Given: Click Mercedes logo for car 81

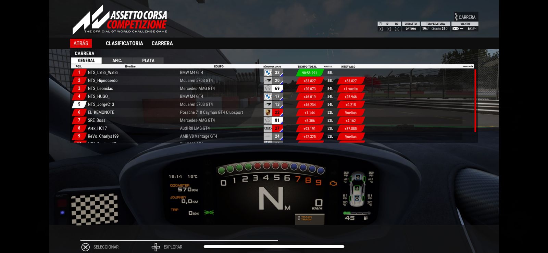Looking at the screenshot, I should (x=268, y=120).
